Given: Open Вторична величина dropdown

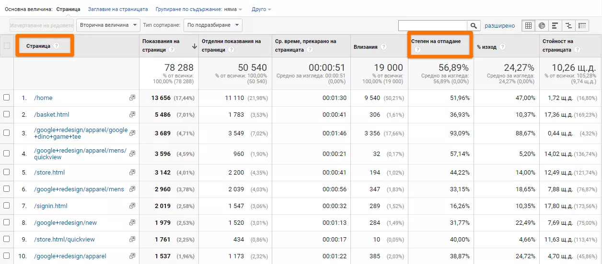Looking at the screenshot, I should 108,25.
